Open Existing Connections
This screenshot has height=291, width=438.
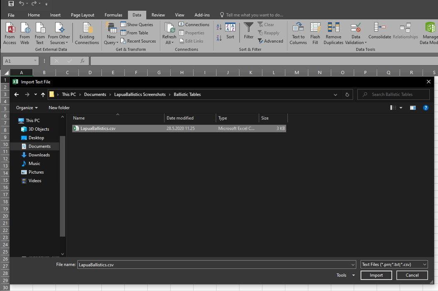pyautogui.click(x=87, y=34)
